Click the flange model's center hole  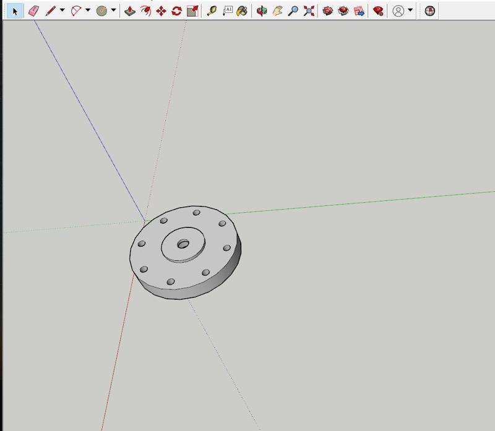click(183, 244)
